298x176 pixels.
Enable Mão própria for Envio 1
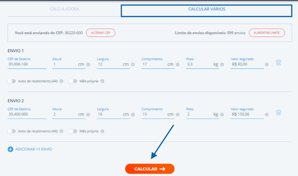pyautogui.click(x=73, y=81)
